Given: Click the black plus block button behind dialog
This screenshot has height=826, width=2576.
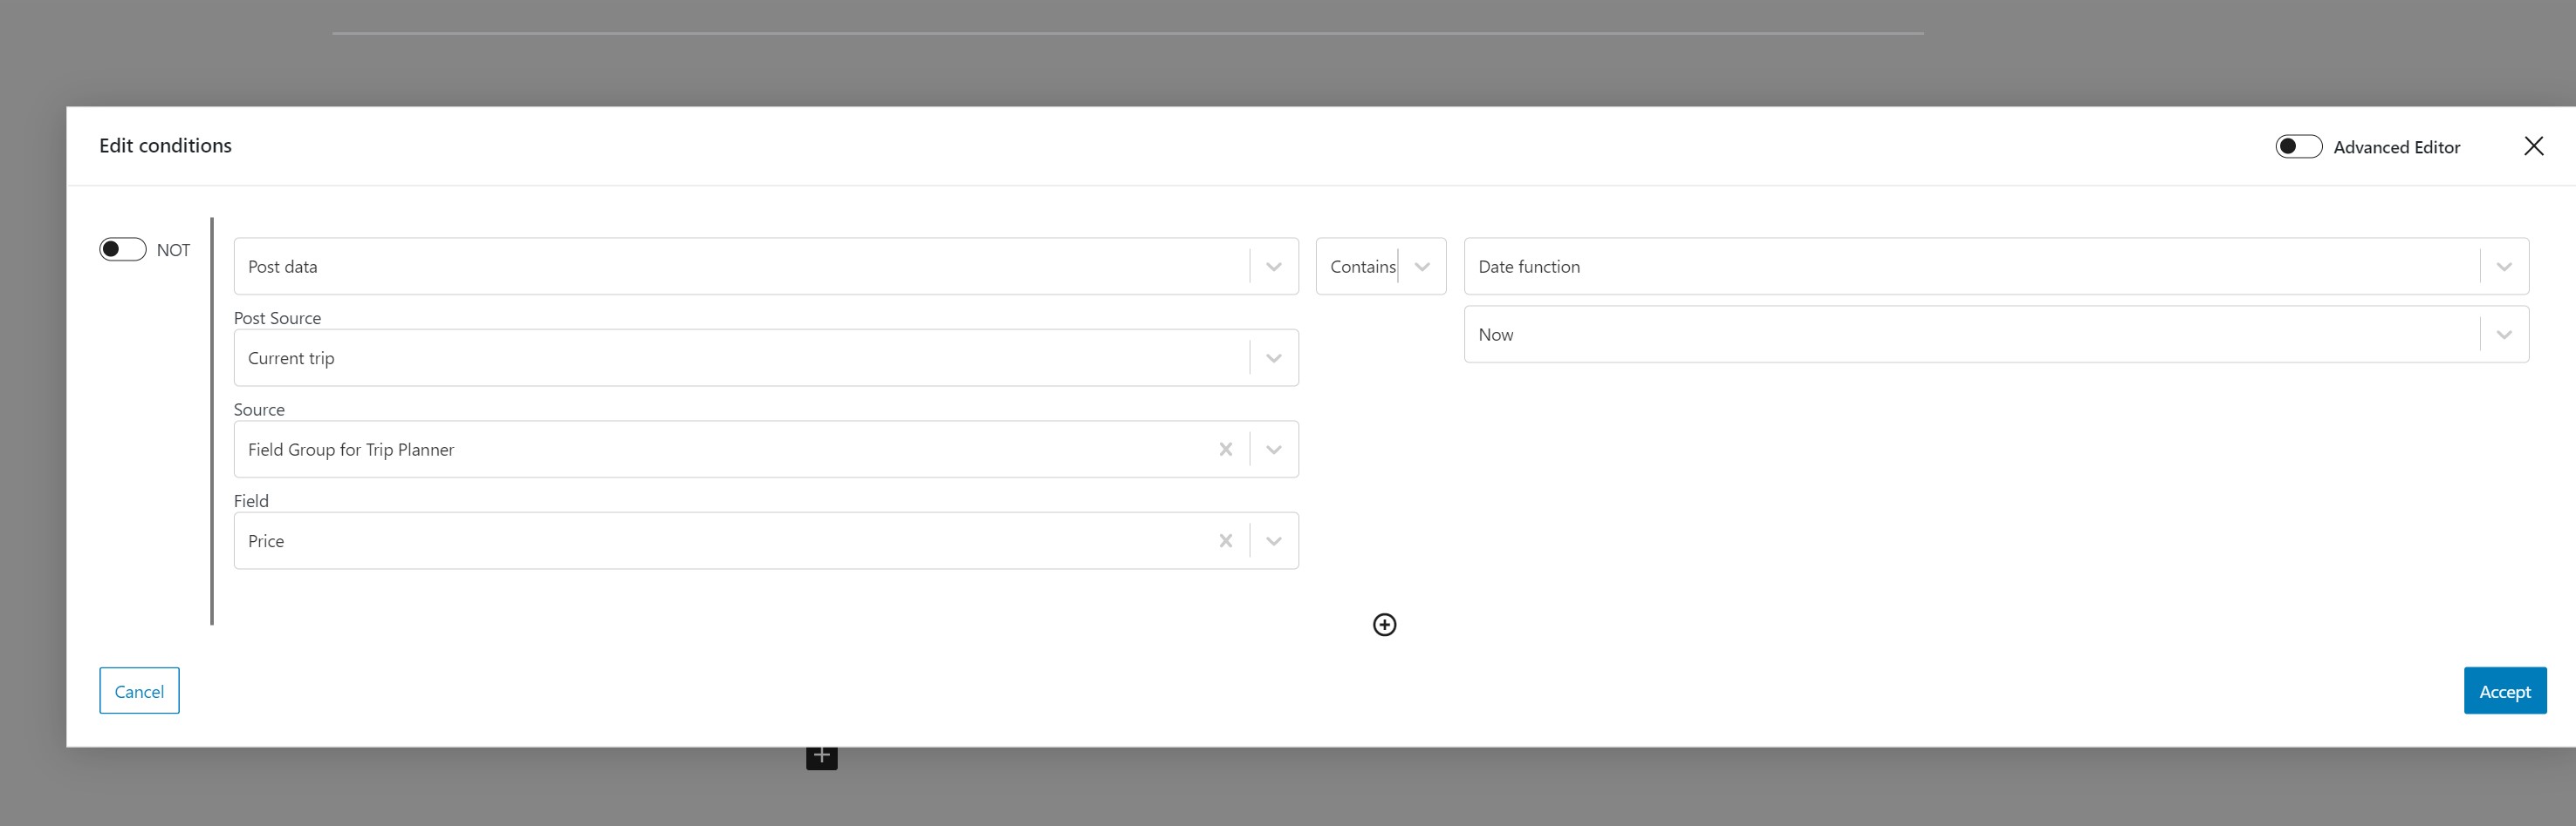Looking at the screenshot, I should [821, 757].
